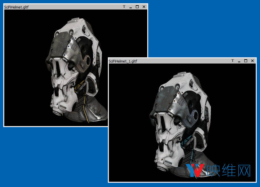This screenshot has height=187, width=260.
Task: Minimize the SciFiHelmet_1.gltf window
Action: point(239,61)
